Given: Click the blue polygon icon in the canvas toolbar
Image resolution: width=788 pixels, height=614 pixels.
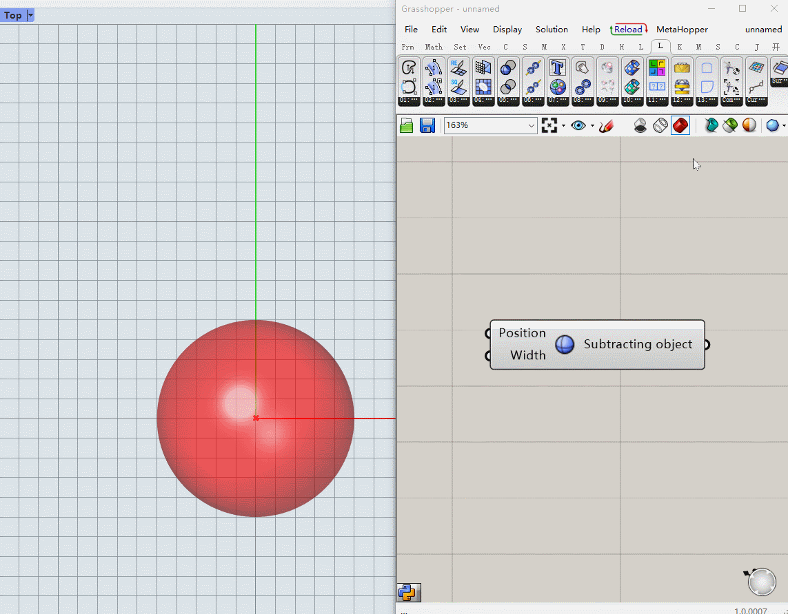Looking at the screenshot, I should pos(772,125).
